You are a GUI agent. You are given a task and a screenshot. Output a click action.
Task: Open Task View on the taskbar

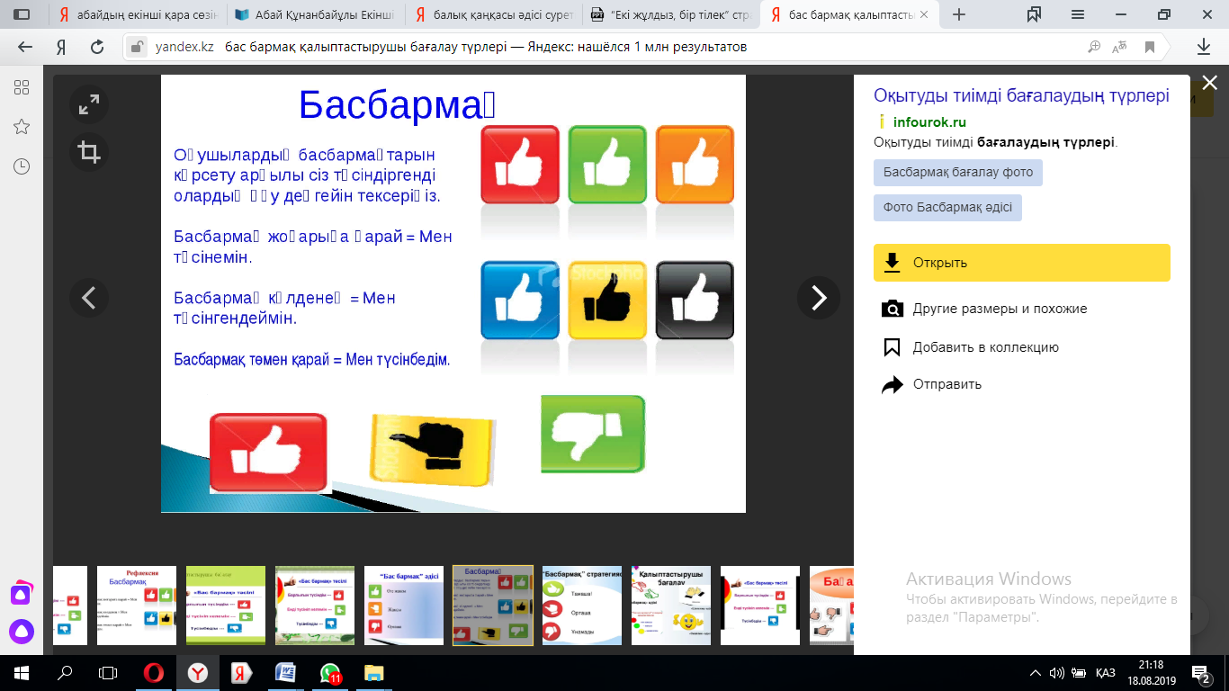pos(108,673)
